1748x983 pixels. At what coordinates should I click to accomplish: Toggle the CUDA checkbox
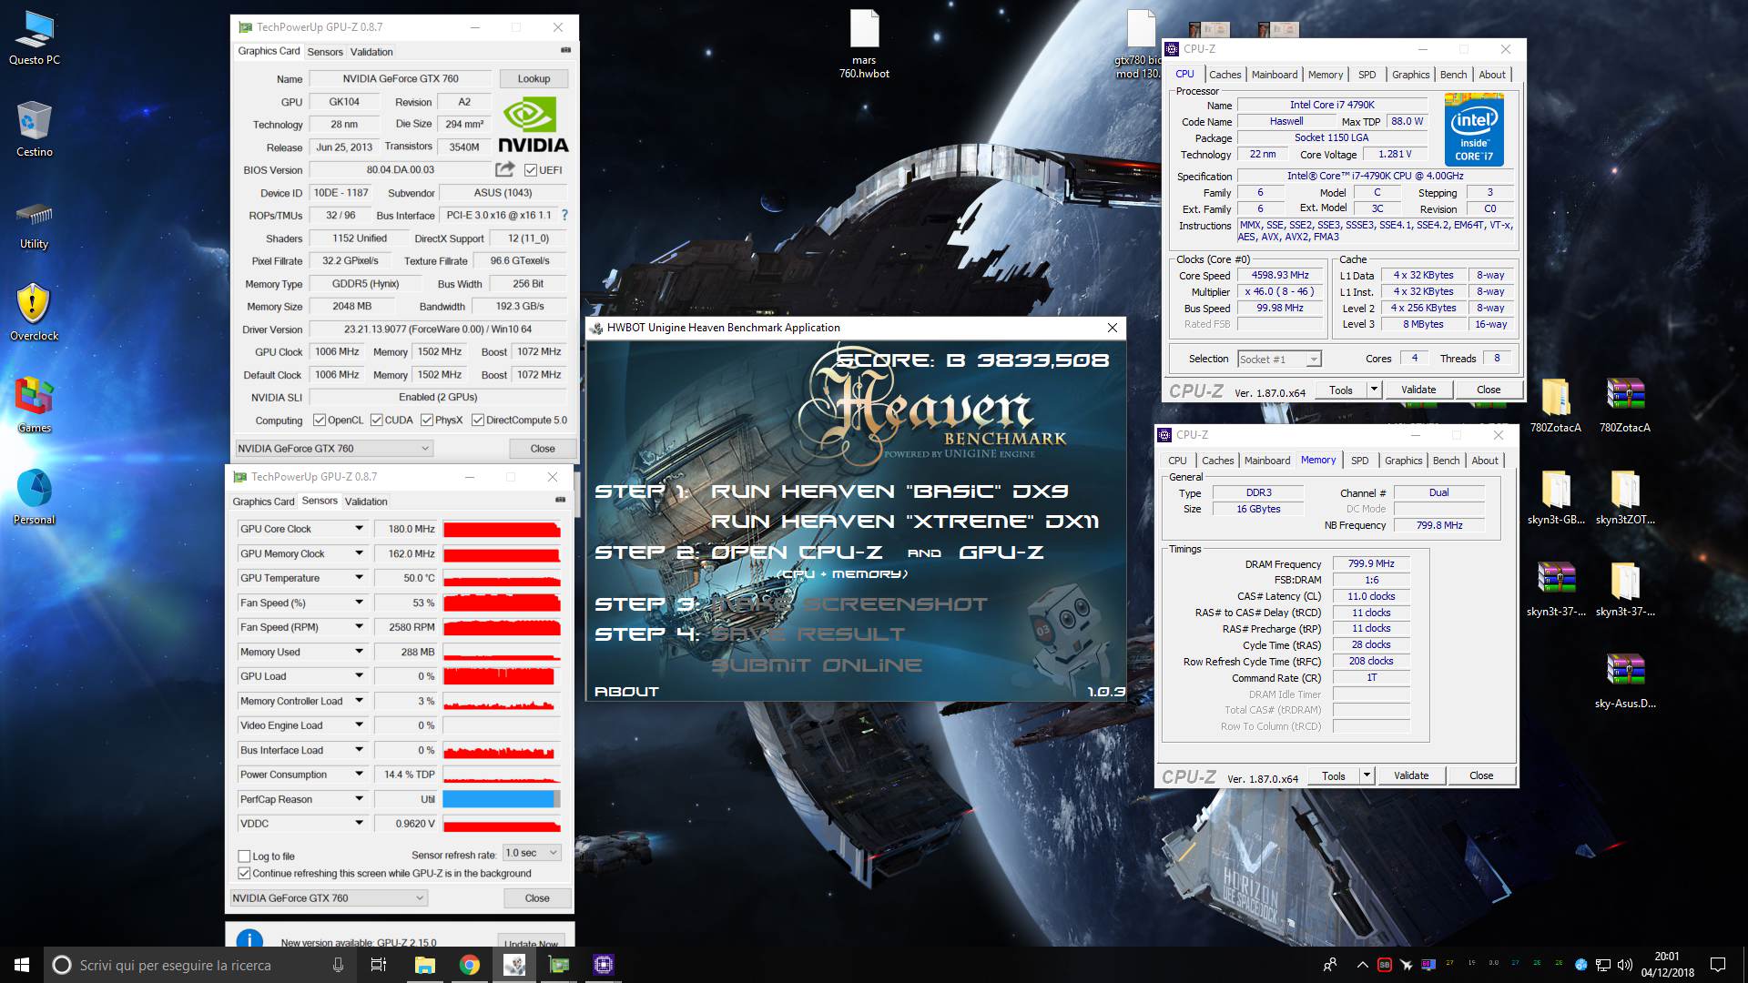tap(376, 420)
